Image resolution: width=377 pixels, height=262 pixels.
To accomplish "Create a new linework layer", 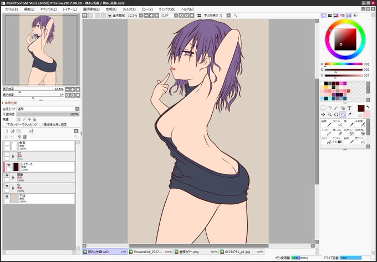I will 12,131.
